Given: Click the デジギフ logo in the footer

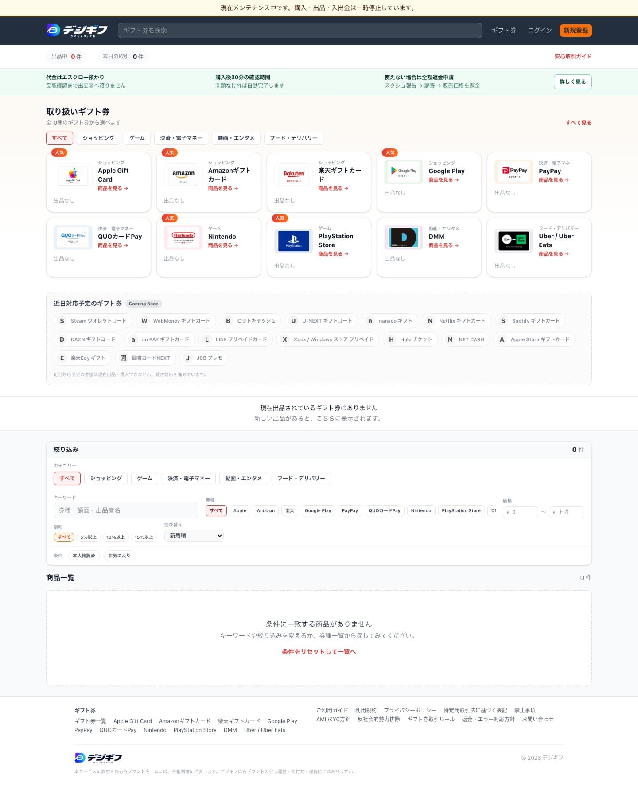Looking at the screenshot, I should 98,758.
